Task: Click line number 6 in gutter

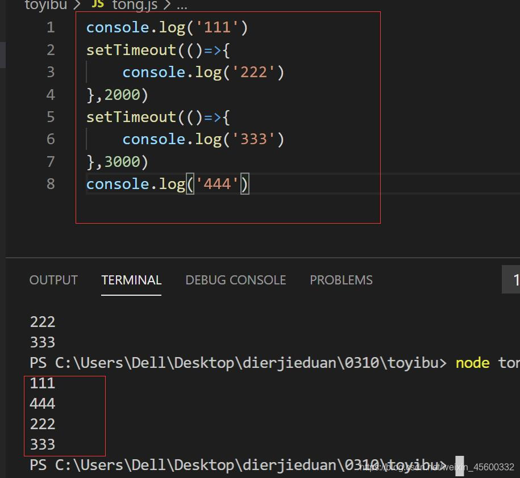Action: pyautogui.click(x=51, y=139)
